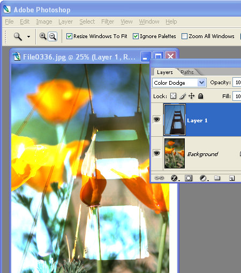The image size is (241, 273).
Task: Add a layer style via fx icon
Action: tap(175, 178)
